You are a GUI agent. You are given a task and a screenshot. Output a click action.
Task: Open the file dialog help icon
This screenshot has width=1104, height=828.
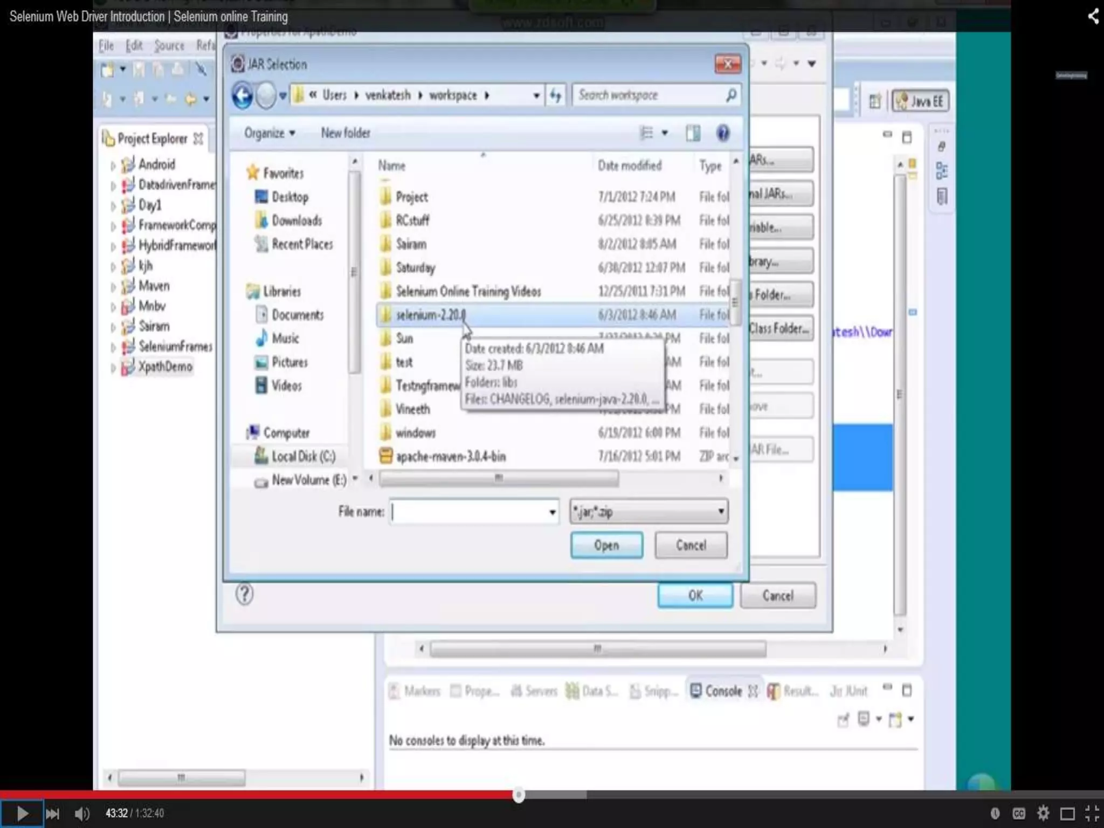pyautogui.click(x=722, y=133)
